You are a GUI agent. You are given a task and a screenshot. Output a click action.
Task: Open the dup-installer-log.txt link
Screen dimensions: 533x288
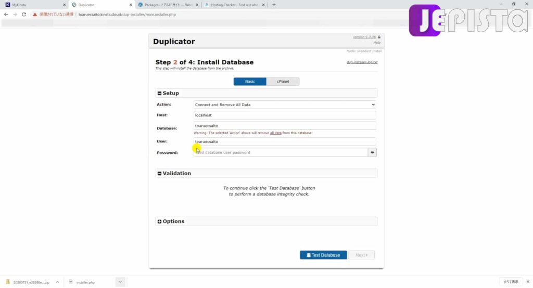tap(362, 62)
